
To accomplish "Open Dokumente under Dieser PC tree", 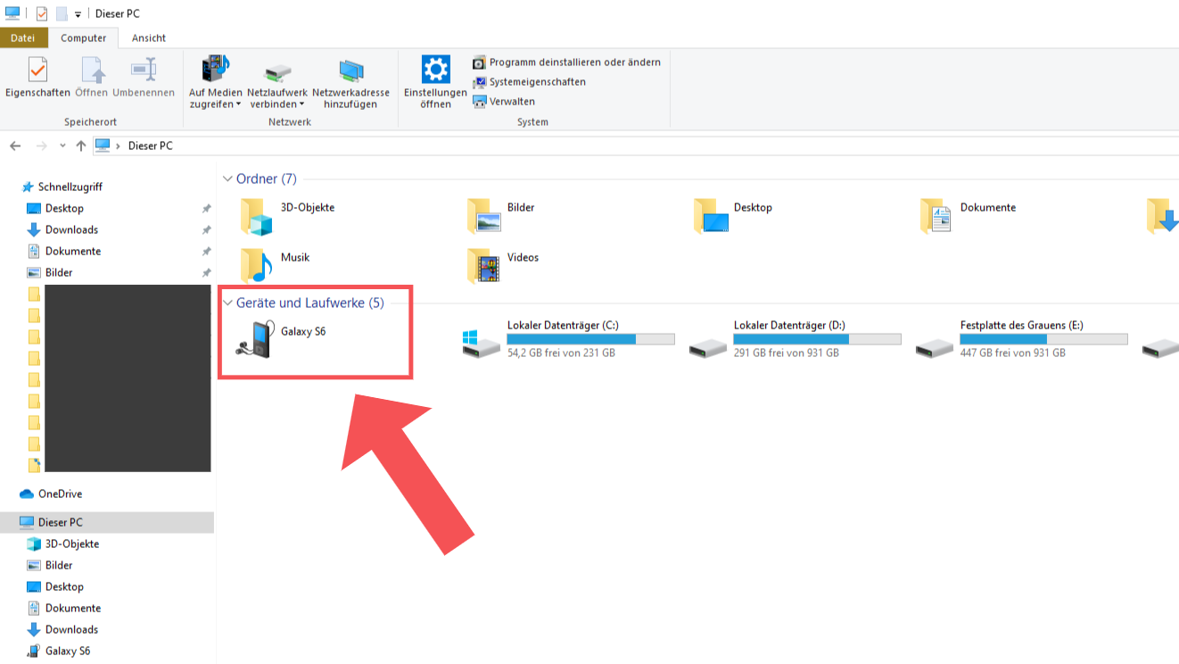I will tap(73, 609).
